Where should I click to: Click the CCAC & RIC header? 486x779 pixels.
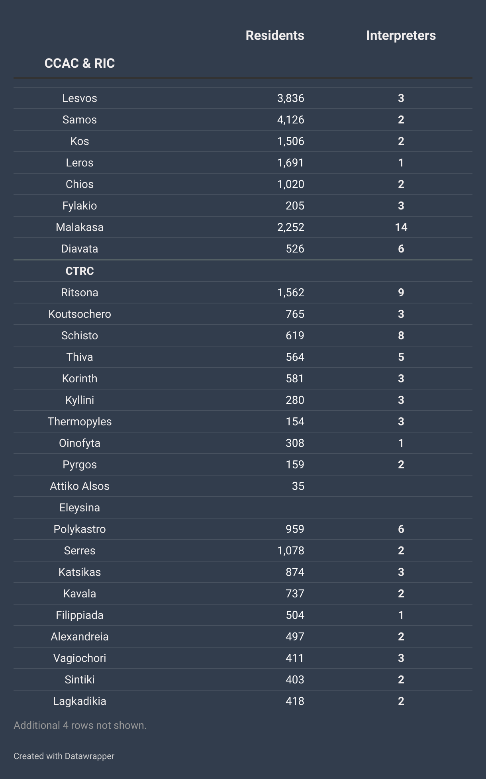80,63
